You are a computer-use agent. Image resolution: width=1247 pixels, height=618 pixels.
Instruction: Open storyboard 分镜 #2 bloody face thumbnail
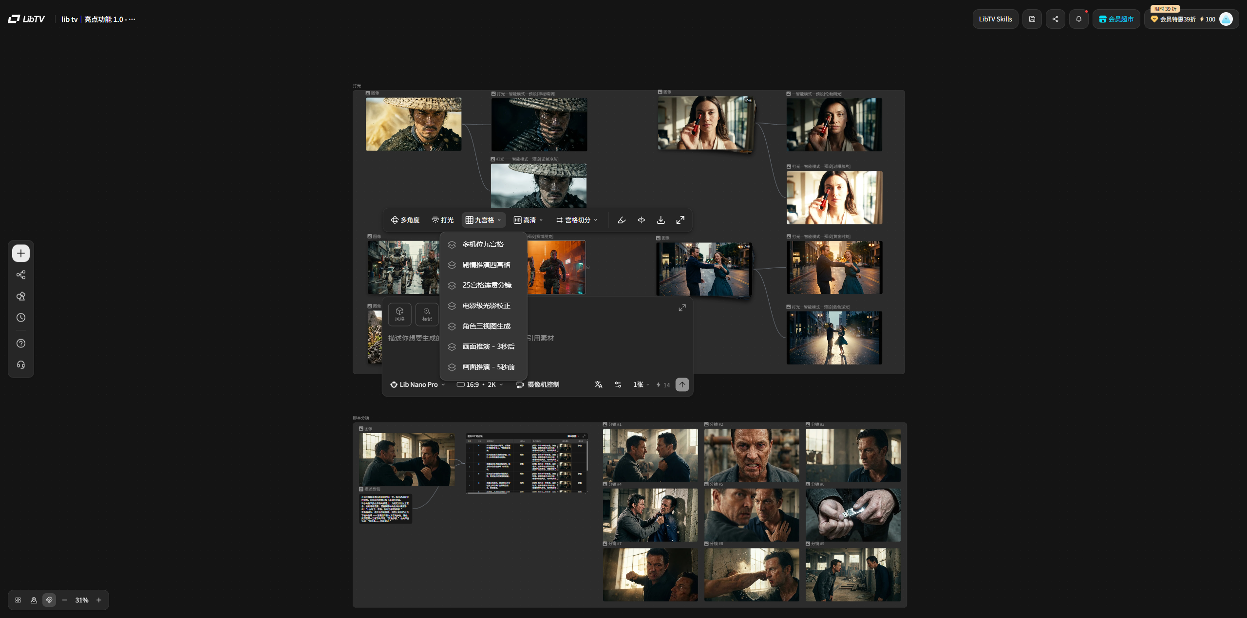click(x=752, y=455)
